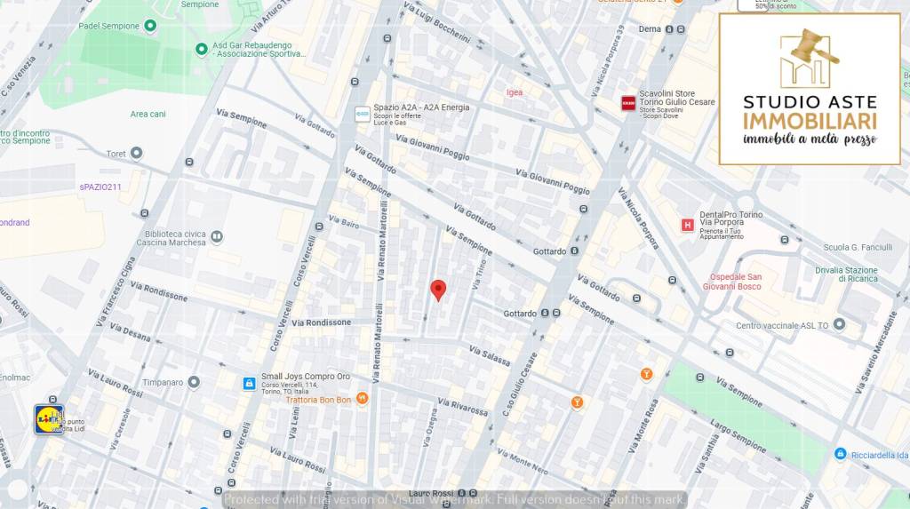Click the orange cocktail bar icon near C.so Giulio Cesare
The width and height of the screenshot is (910, 509).
tap(576, 402)
